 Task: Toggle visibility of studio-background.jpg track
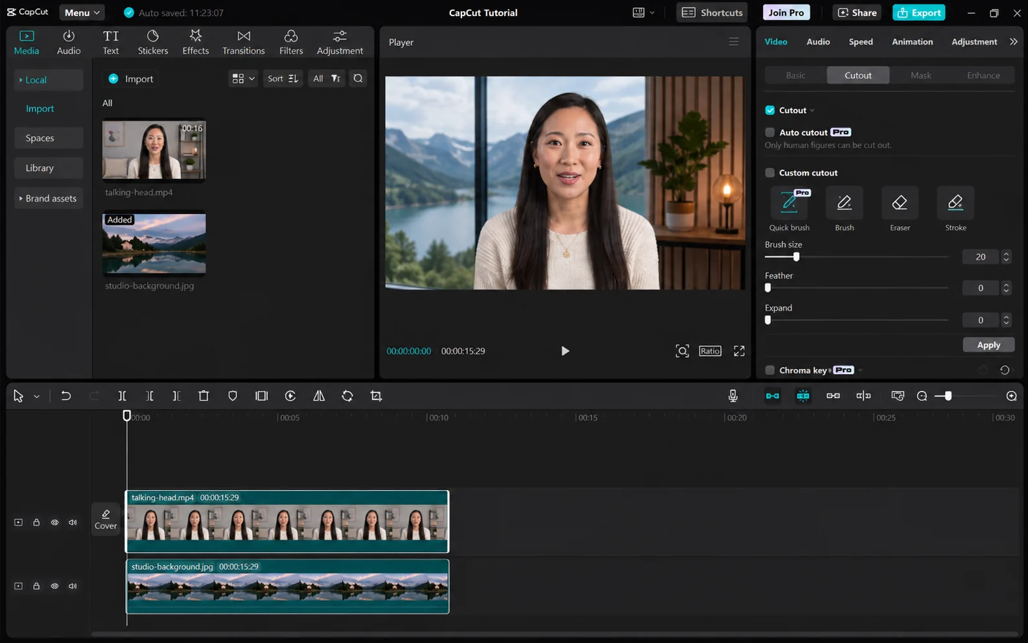click(54, 586)
